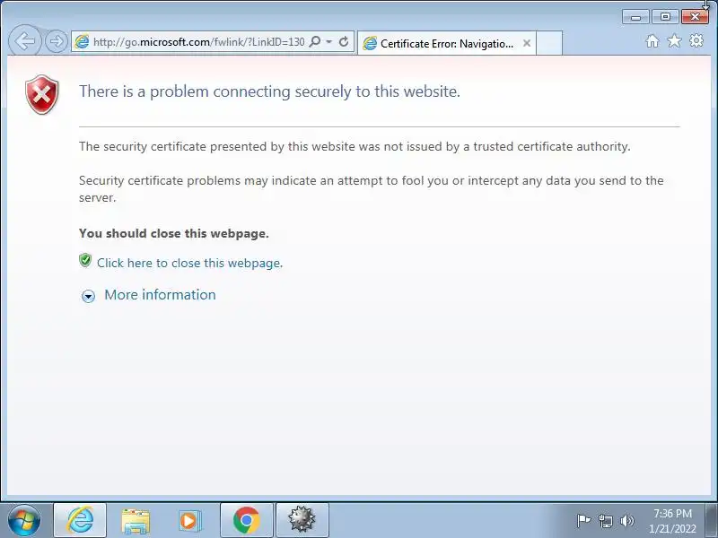The width and height of the screenshot is (718, 538).
Task: Click the sentence about trusted certificate authority
Action: click(x=355, y=146)
